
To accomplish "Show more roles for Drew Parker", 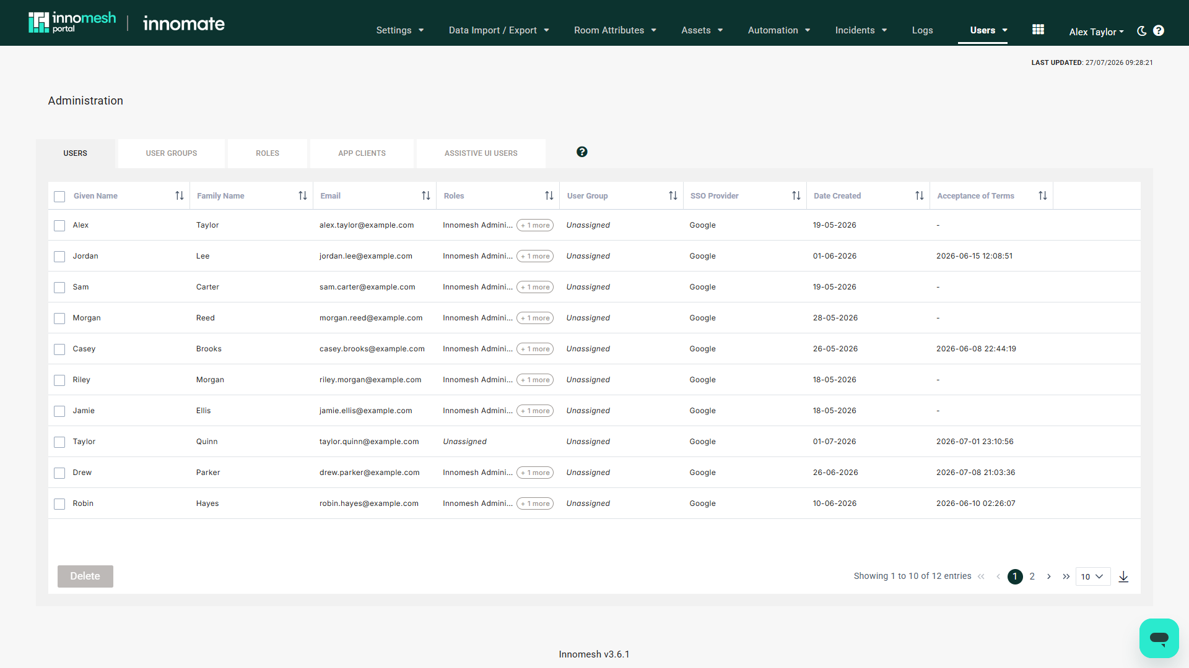I will (535, 473).
